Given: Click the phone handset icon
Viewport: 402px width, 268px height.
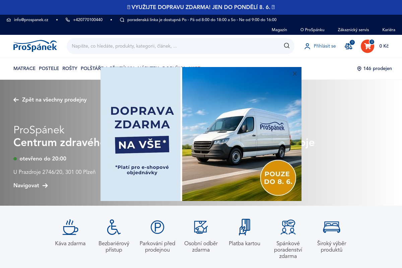Looking at the screenshot, I should coord(68,20).
